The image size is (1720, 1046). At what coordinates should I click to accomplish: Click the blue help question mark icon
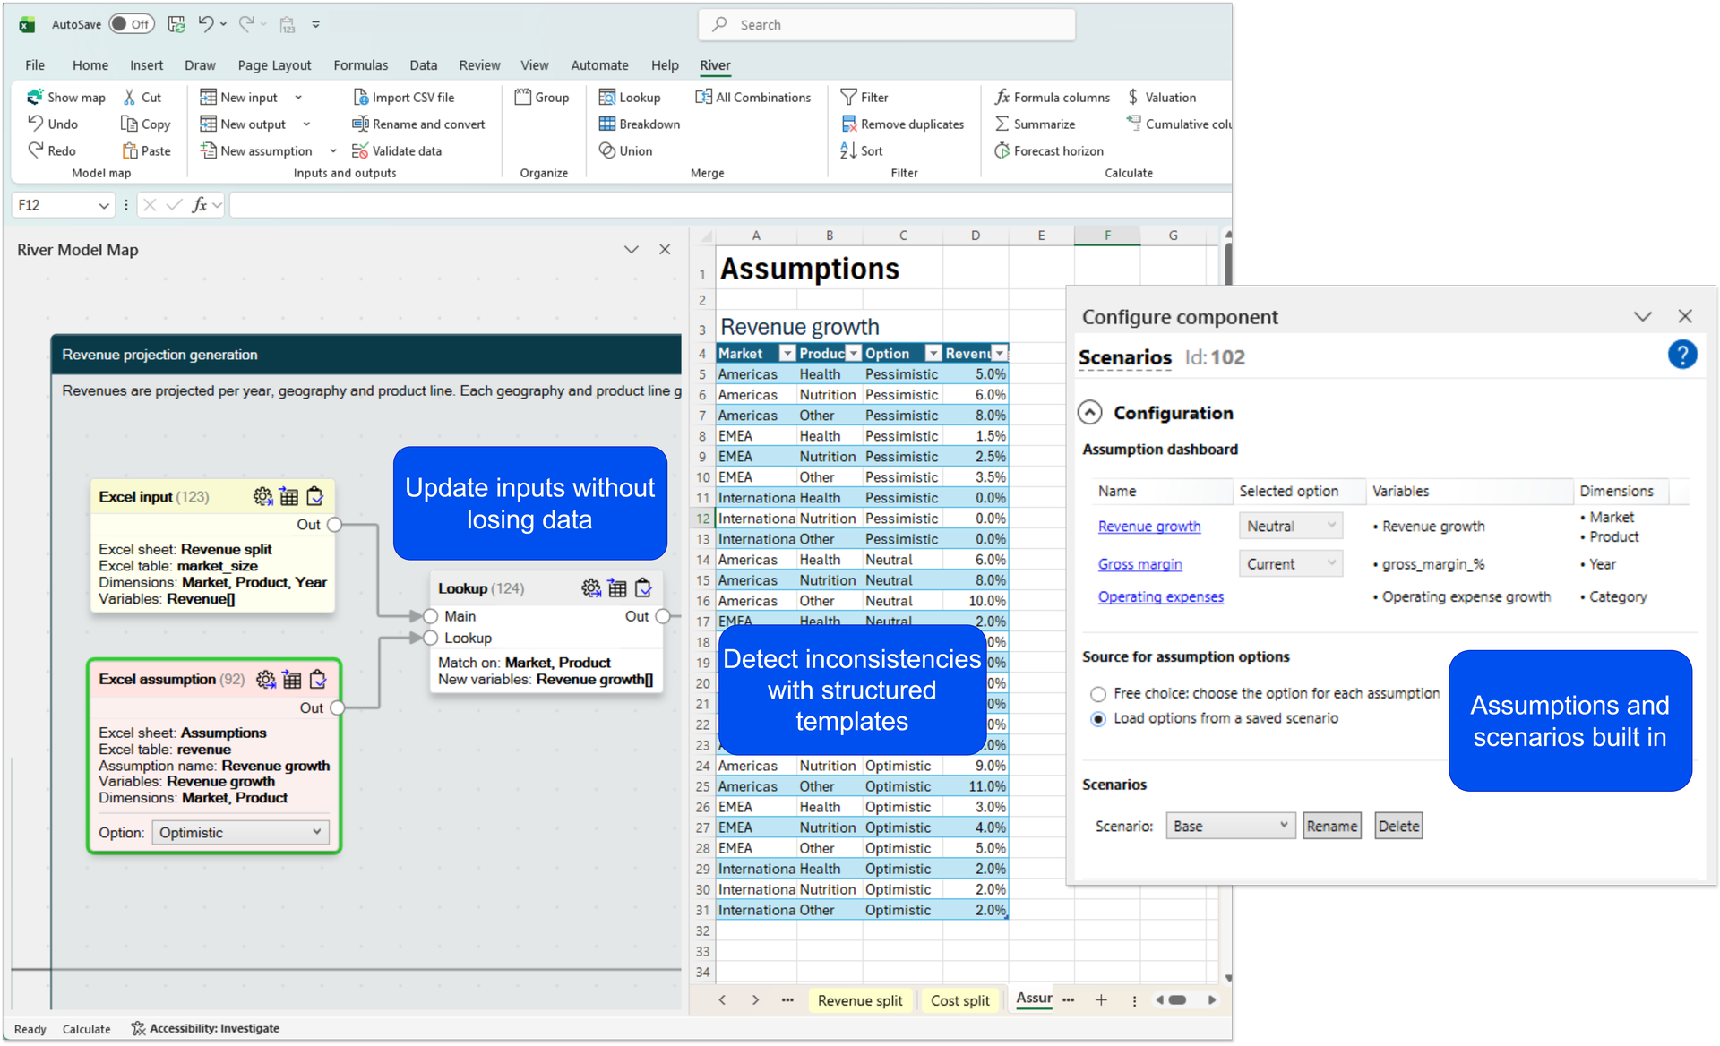point(1681,356)
